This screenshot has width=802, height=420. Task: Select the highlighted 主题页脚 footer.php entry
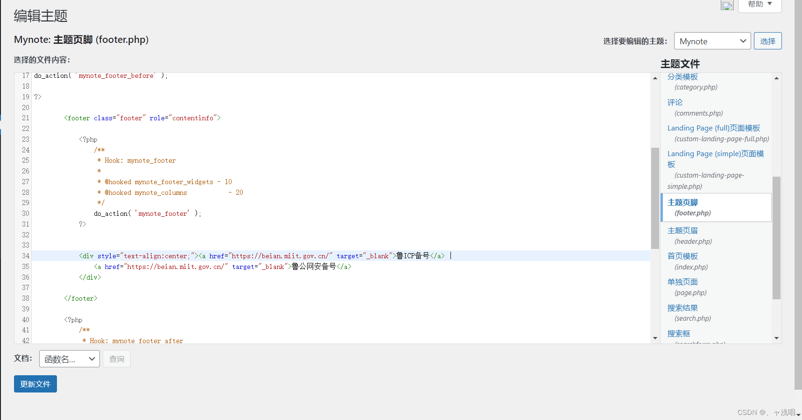click(x=682, y=202)
